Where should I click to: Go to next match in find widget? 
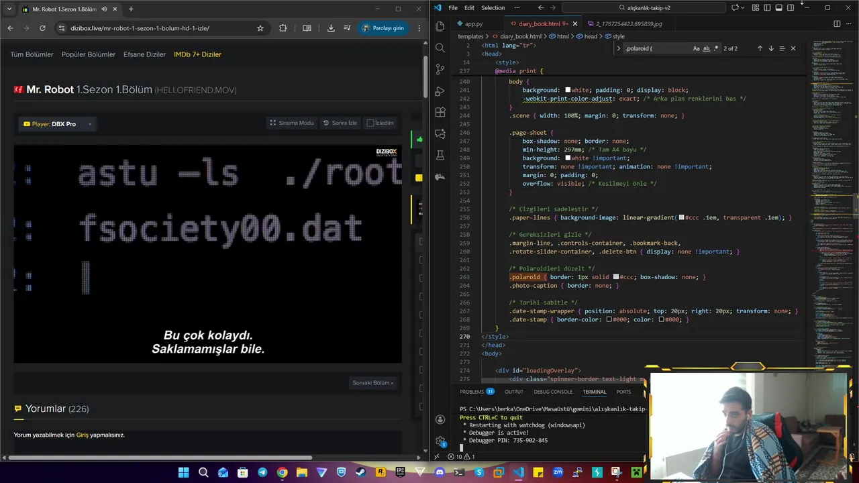(x=770, y=48)
